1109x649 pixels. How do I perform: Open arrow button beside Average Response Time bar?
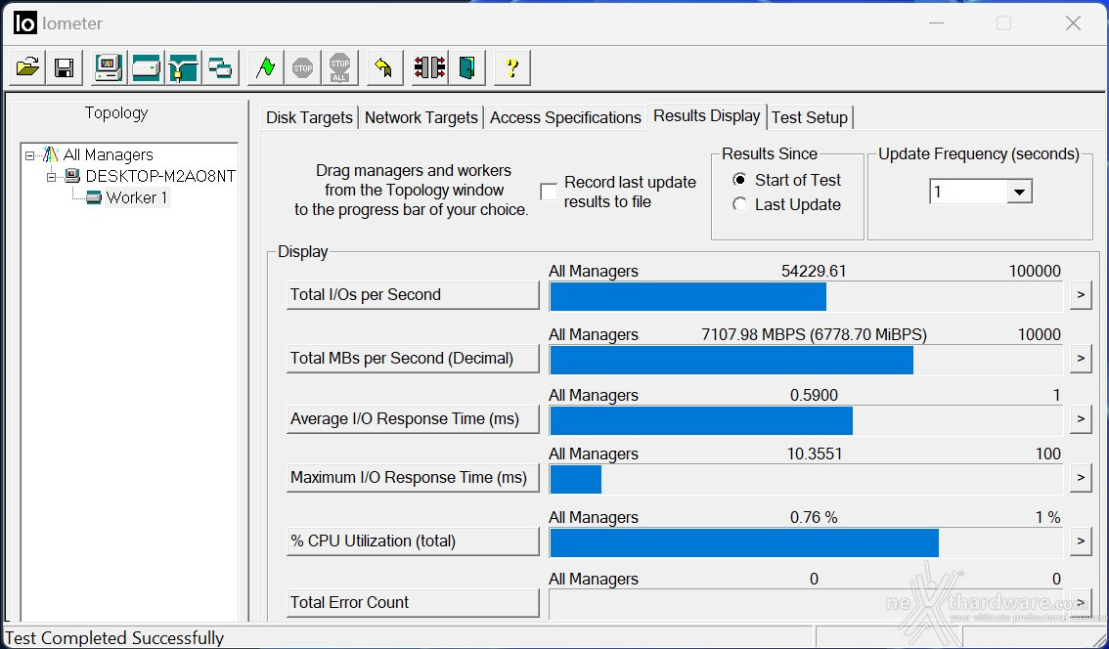coord(1080,419)
